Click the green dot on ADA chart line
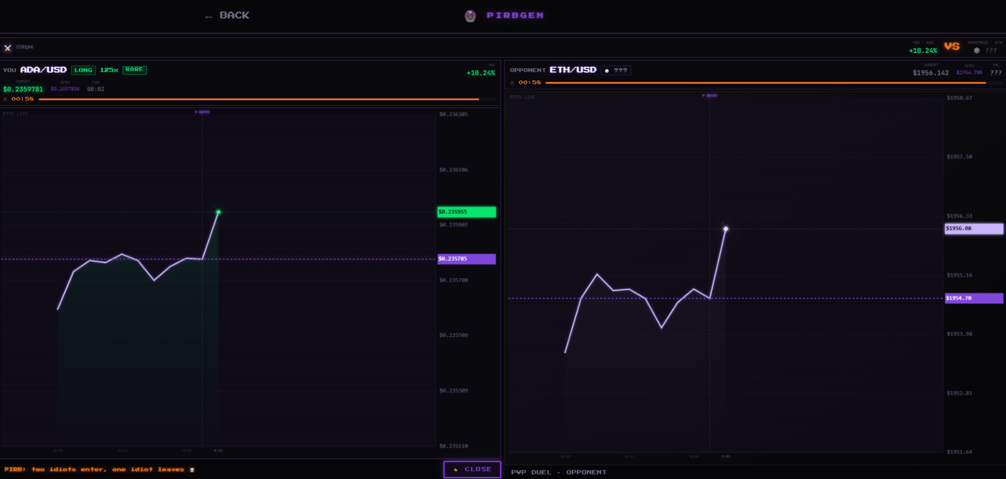The height and width of the screenshot is (479, 1006). (x=219, y=212)
